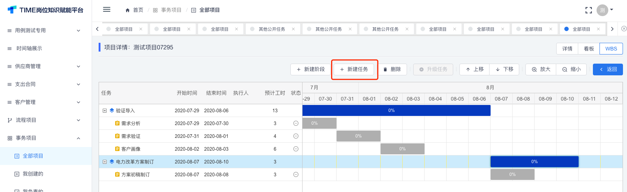Collapse the 验证导入 stage row
The height and width of the screenshot is (192, 627).
point(104,110)
